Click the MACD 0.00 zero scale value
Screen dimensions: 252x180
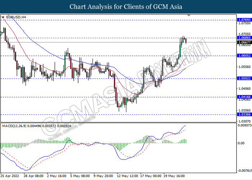(x=241, y=143)
